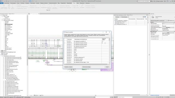The width and height of the screenshot is (175, 98).
Task: Click Изменить тип in Properties
Action: pyautogui.click(x=171, y=21)
